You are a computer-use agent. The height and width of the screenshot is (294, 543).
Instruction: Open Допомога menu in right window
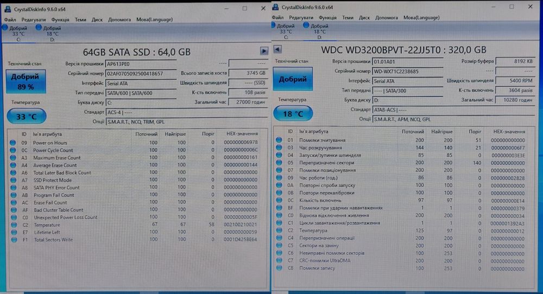387,18
